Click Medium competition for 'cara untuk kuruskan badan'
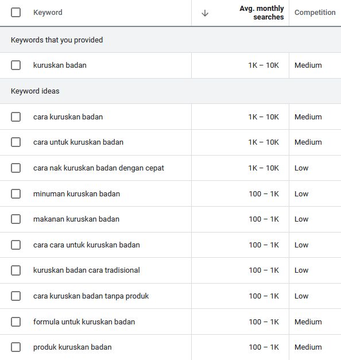The image size is (341, 360). pos(308,142)
